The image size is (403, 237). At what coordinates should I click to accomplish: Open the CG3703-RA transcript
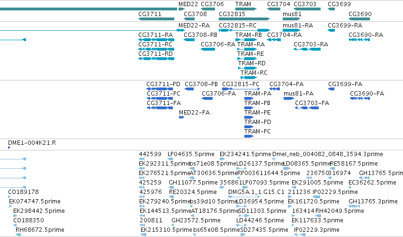(307, 49)
